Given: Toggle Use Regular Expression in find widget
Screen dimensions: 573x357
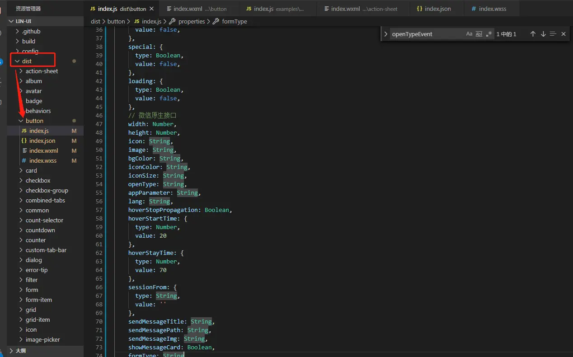Looking at the screenshot, I should pyautogui.click(x=489, y=34).
